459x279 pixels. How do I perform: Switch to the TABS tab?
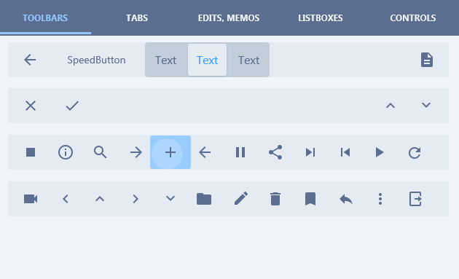pyautogui.click(x=137, y=18)
